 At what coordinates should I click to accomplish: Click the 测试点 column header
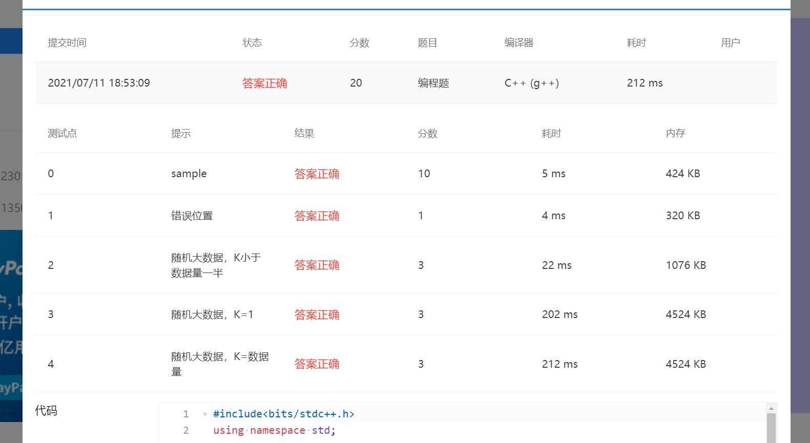[x=62, y=133]
